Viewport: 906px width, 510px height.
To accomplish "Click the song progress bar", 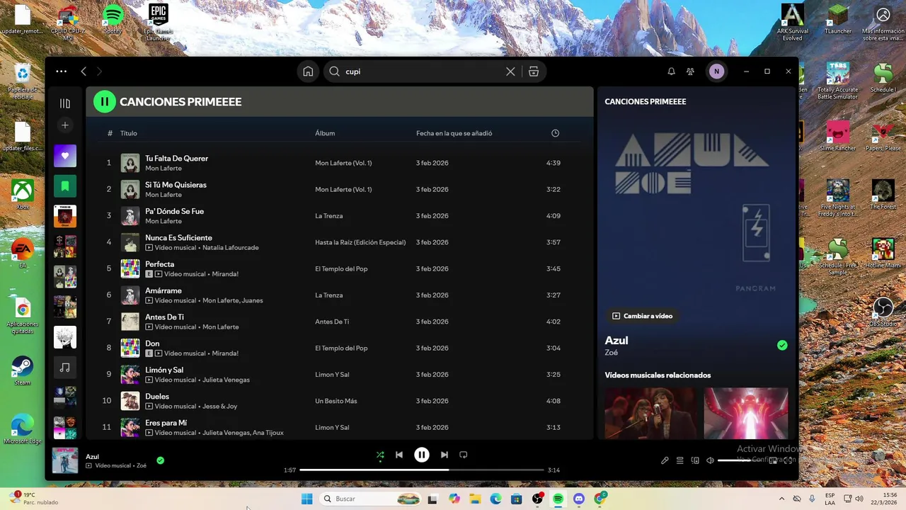I will pyautogui.click(x=421, y=470).
